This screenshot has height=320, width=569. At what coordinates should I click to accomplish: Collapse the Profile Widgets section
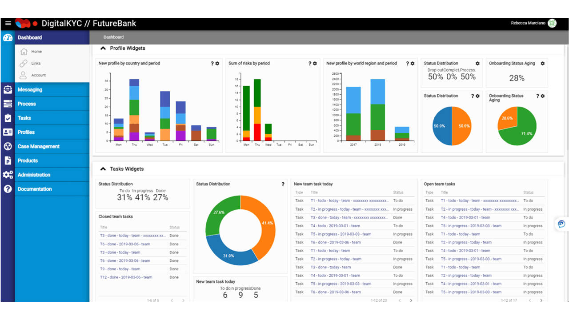[103, 48]
